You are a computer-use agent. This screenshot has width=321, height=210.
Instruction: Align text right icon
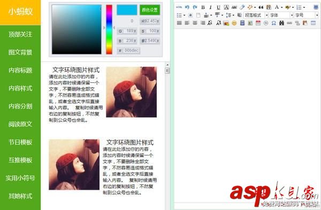(203, 23)
